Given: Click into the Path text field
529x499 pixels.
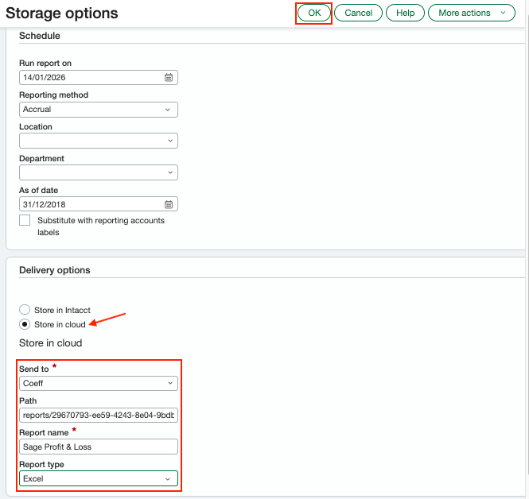Looking at the screenshot, I should [98, 416].
